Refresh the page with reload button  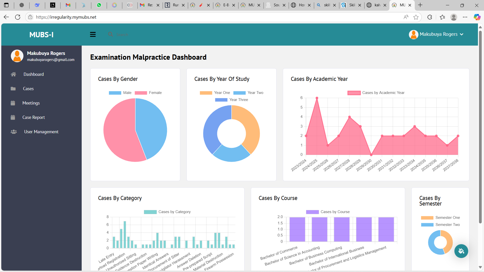pos(18,17)
